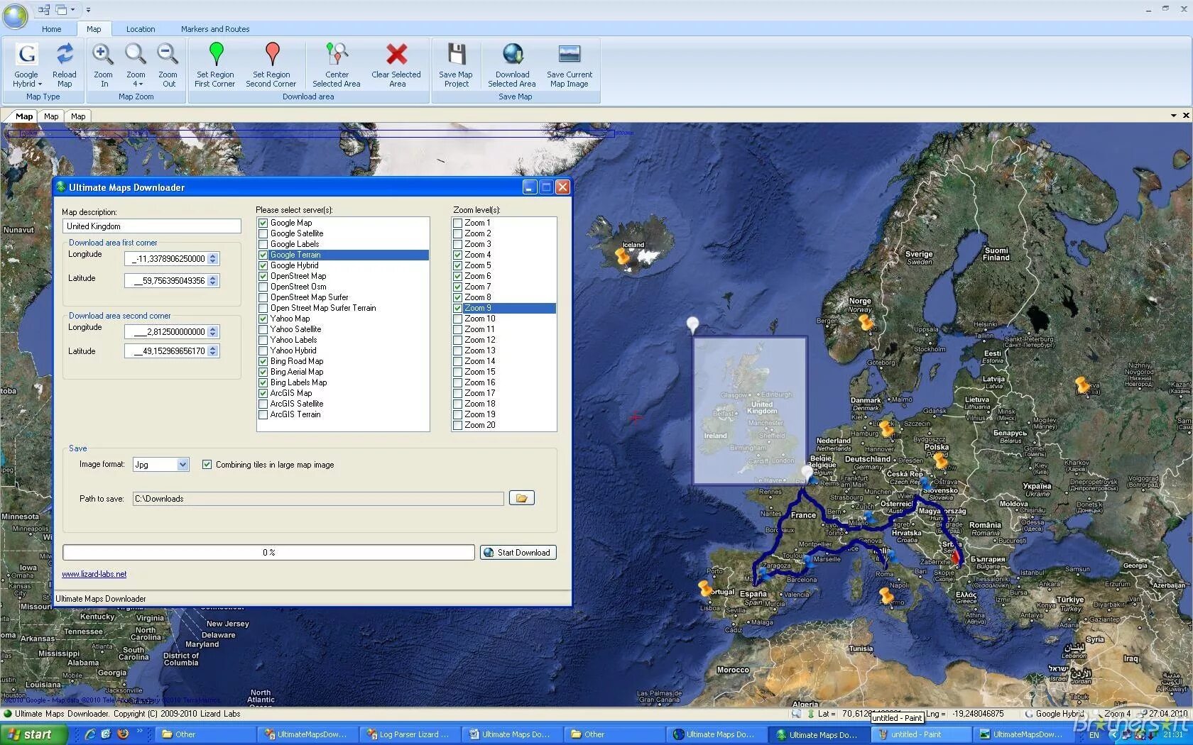
Task: Click the yellow pushpin marker on Iceland
Action: click(x=623, y=258)
